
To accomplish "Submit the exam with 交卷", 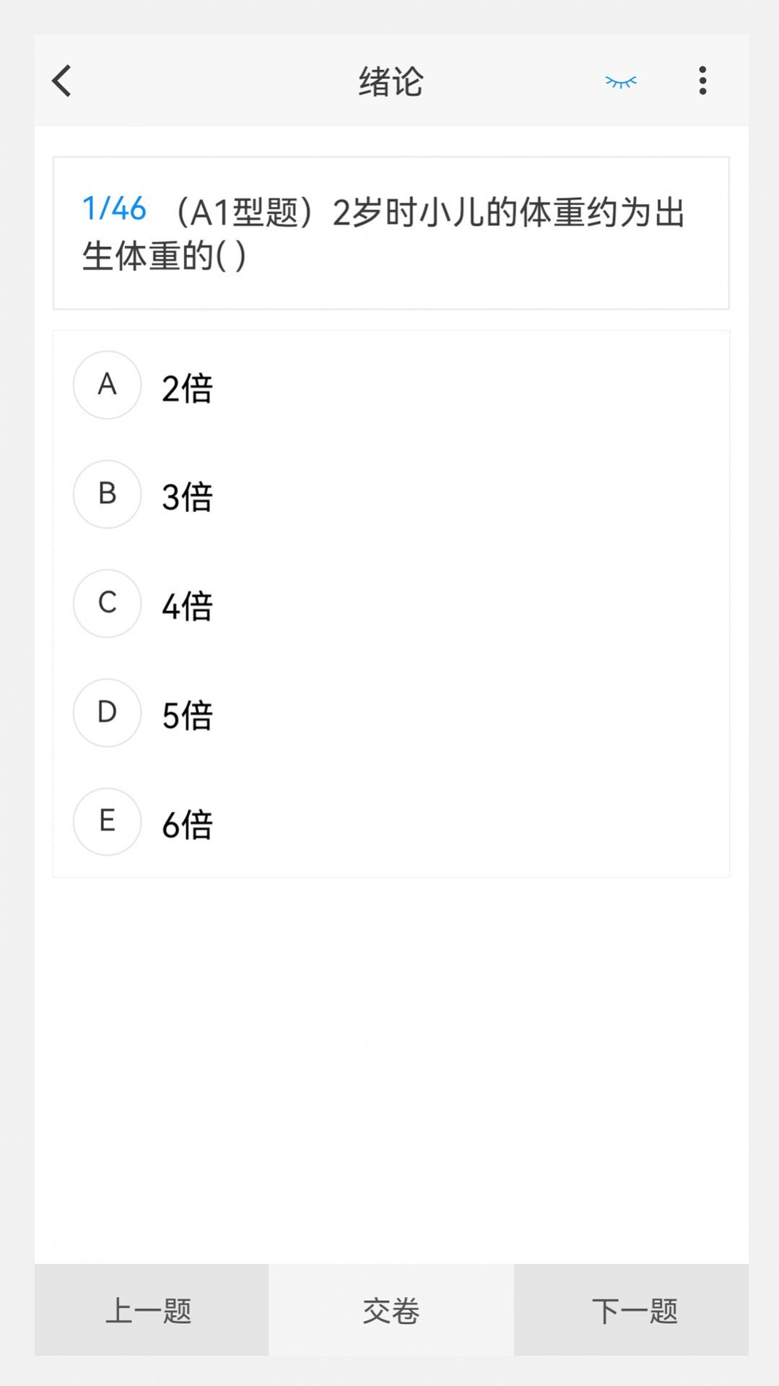I will point(391,1309).
